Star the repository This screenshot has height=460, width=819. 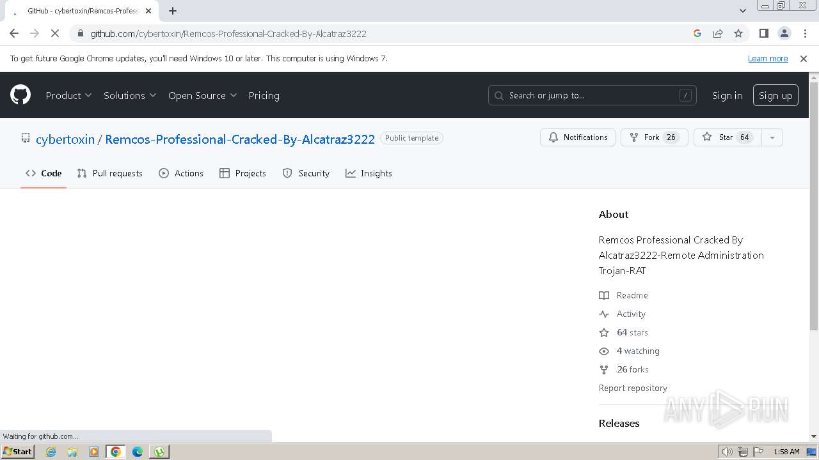tap(728, 137)
